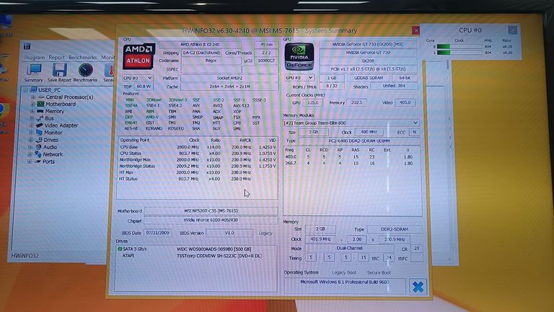Screen dimensions: 554x312
Task: Click the Core 1 clock bar
Action: pos(459,53)
